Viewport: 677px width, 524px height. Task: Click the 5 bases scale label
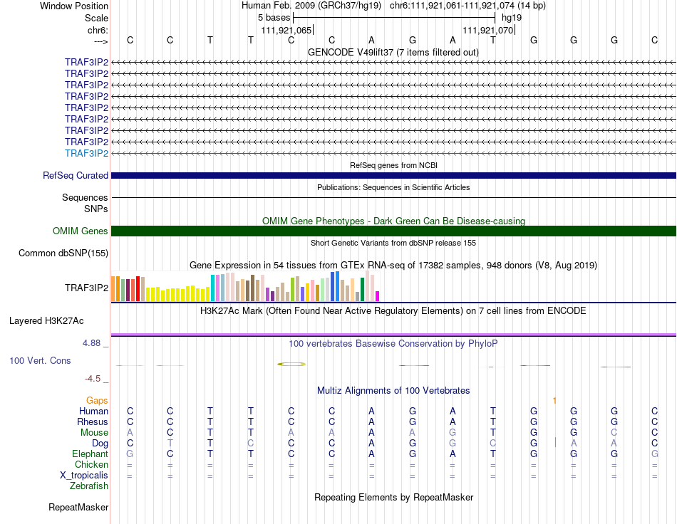(x=274, y=18)
